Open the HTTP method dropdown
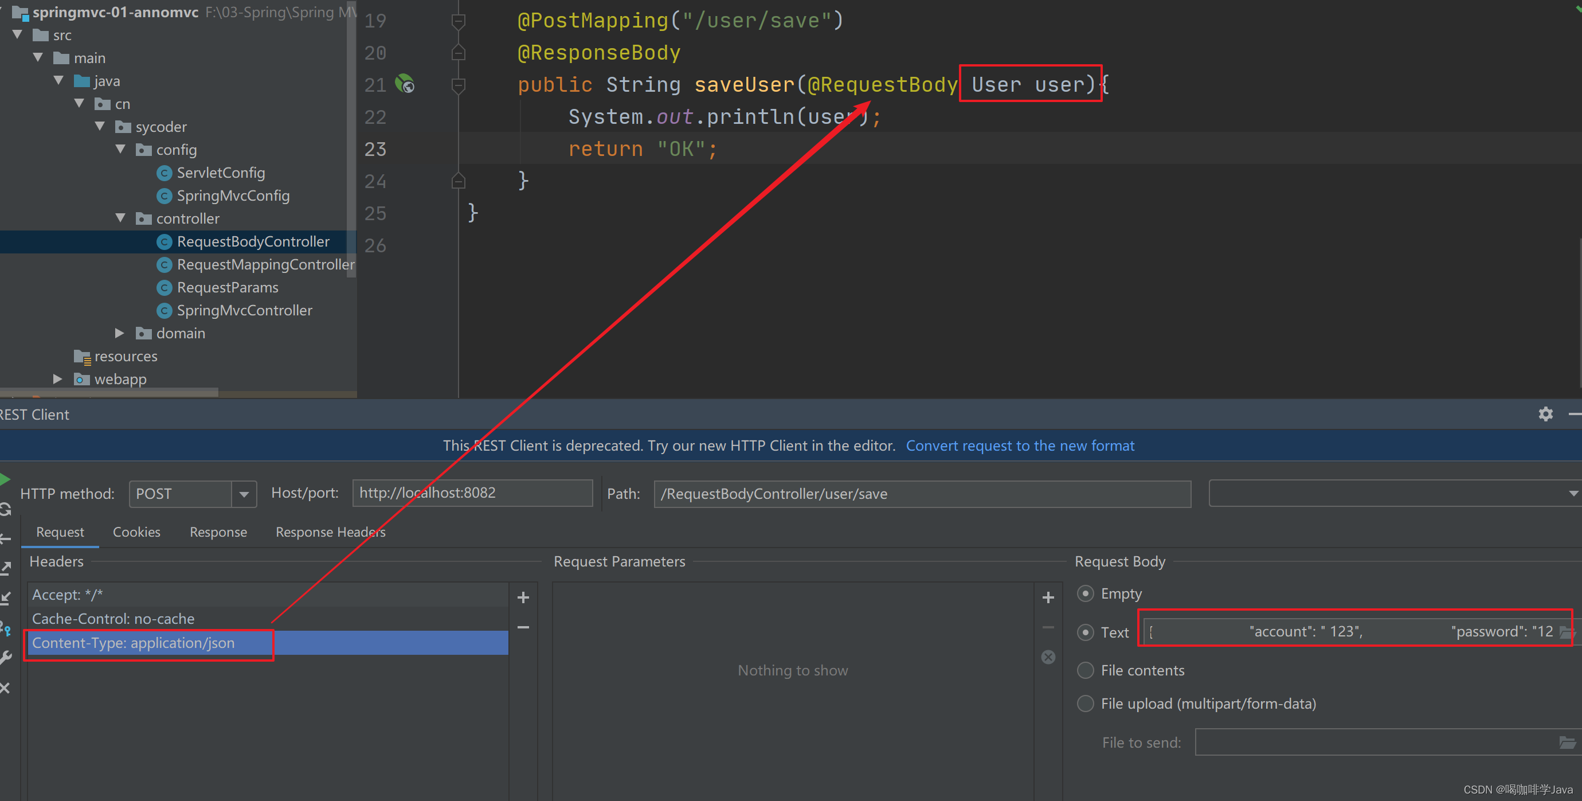Screen dimensions: 1582x801 pyautogui.click(x=244, y=494)
